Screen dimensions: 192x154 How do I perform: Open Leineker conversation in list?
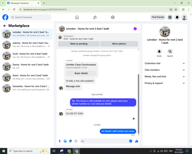(27, 34)
